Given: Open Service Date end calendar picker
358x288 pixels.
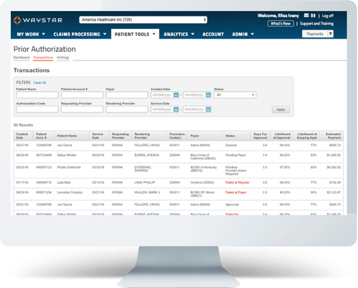Looking at the screenshot, I should click(x=208, y=110).
